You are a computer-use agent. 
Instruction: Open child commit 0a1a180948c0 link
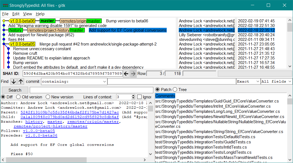pos(70,117)
